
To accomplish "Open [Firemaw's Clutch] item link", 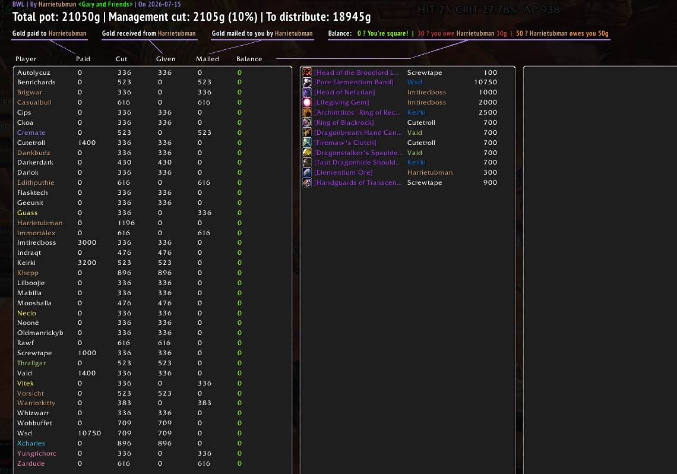I will point(345,143).
